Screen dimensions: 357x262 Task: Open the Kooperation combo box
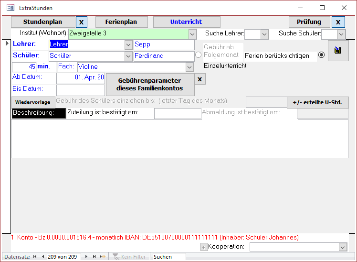(342, 247)
